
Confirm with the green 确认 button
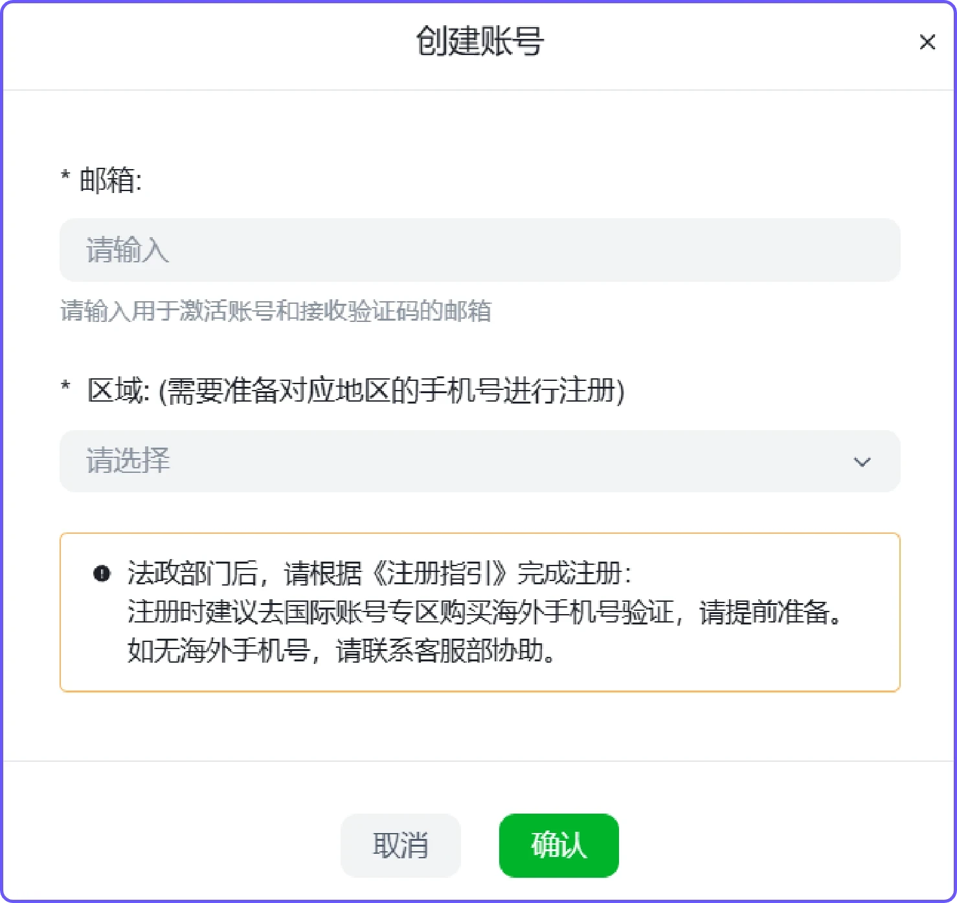[x=559, y=845]
